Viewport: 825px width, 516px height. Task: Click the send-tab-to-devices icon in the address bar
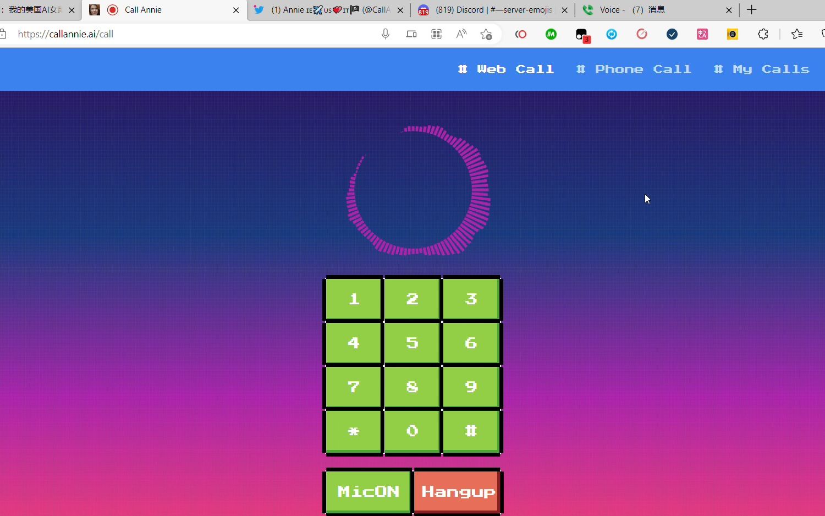[411, 34]
